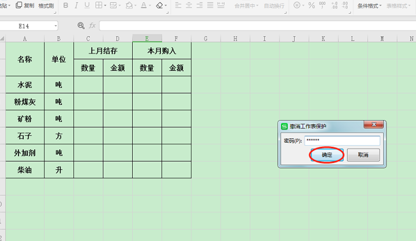Open the currency format dropdown arrow
The image size is (416, 241).
tap(303, 5)
